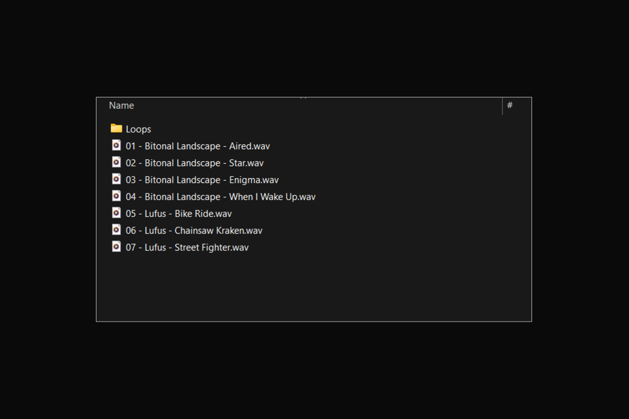Screen dimensions: 629x419
Task: Click the icon for 02 Star.wav
Action: (x=116, y=162)
